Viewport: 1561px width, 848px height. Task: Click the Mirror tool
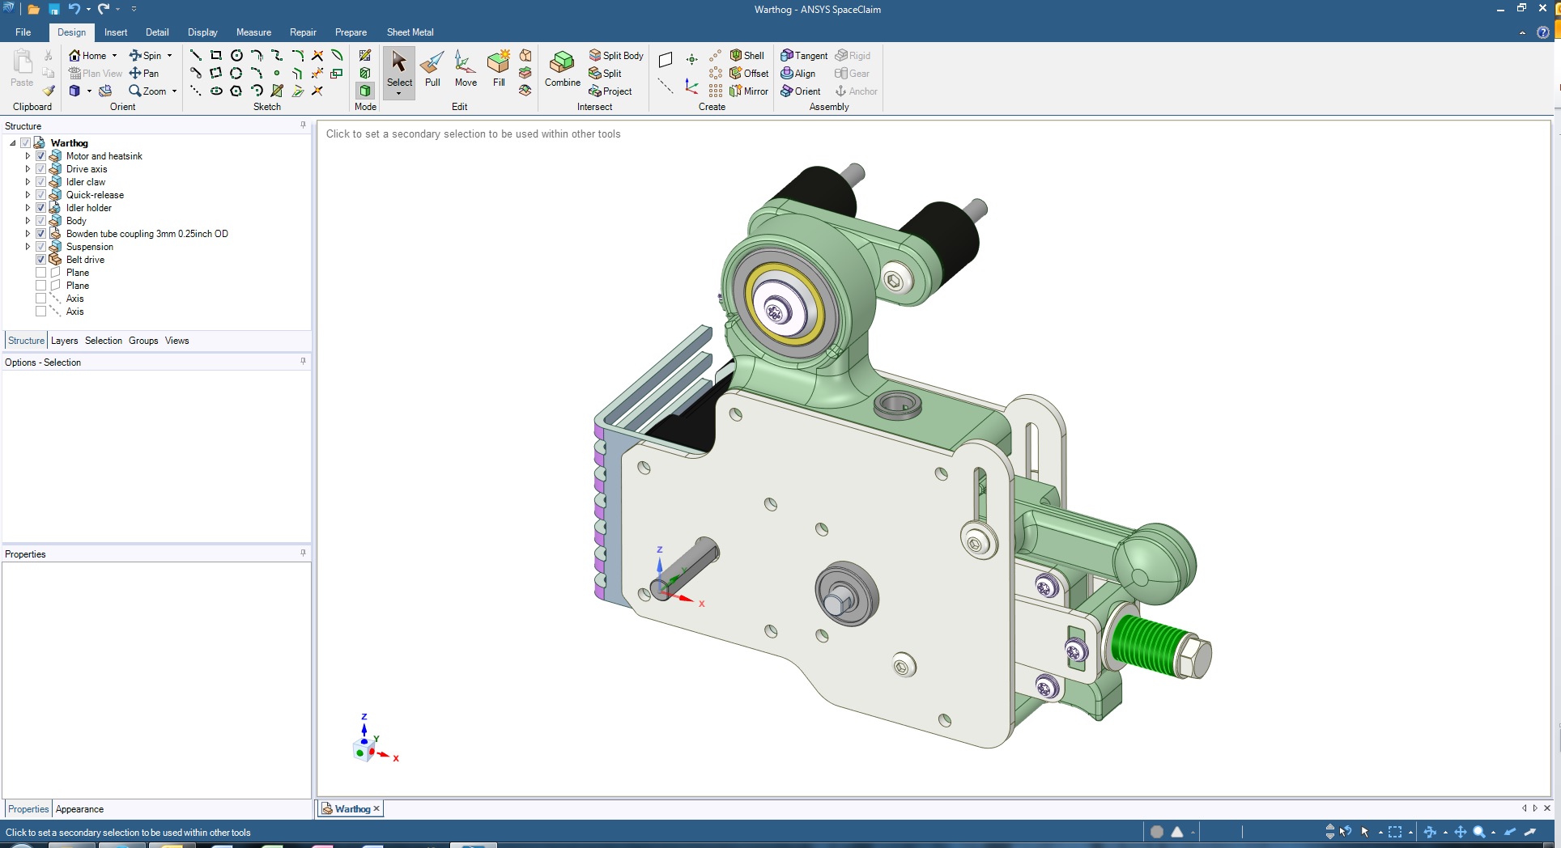(749, 91)
